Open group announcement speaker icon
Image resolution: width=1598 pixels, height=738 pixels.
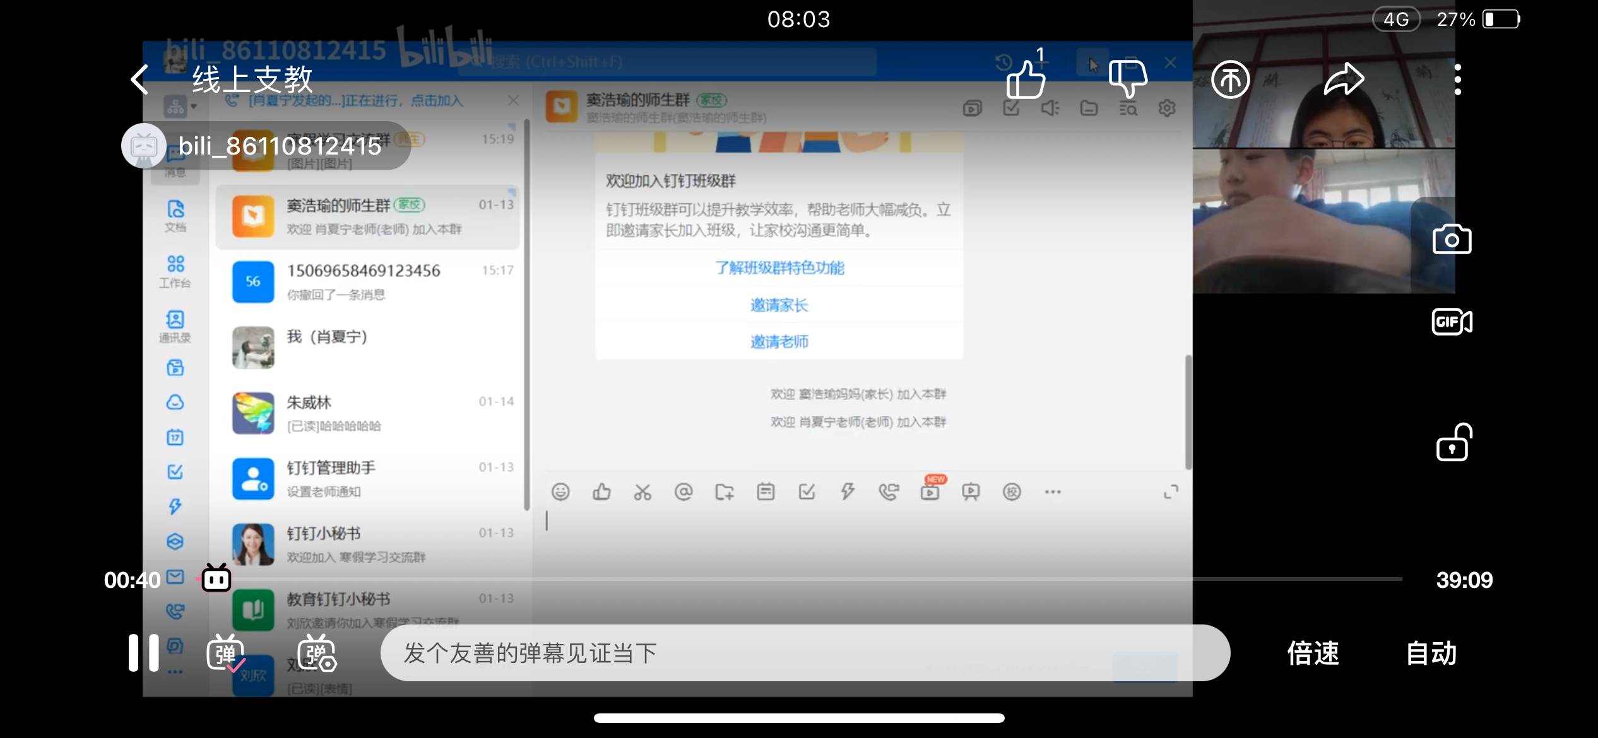1050,108
